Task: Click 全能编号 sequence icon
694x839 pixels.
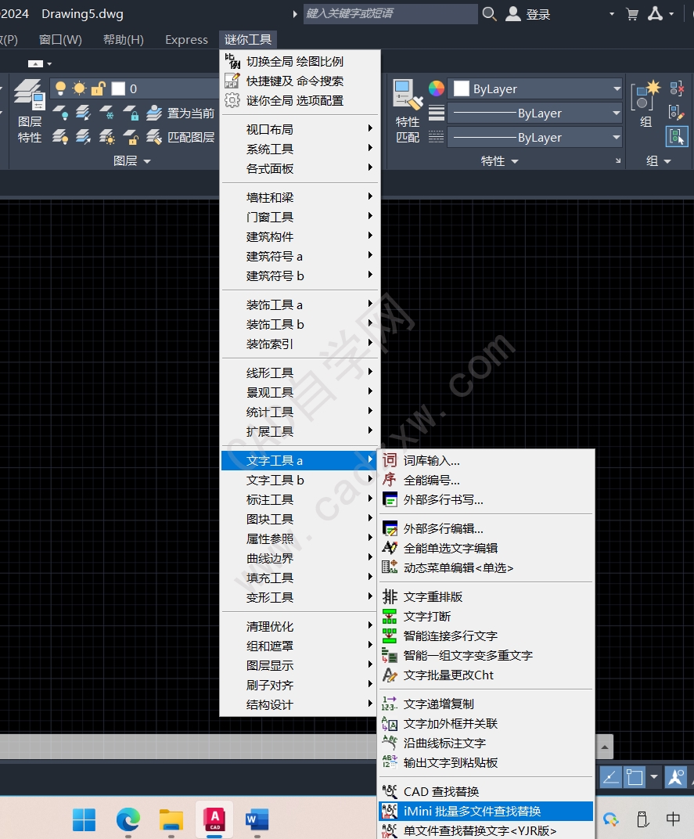Action: (x=390, y=480)
